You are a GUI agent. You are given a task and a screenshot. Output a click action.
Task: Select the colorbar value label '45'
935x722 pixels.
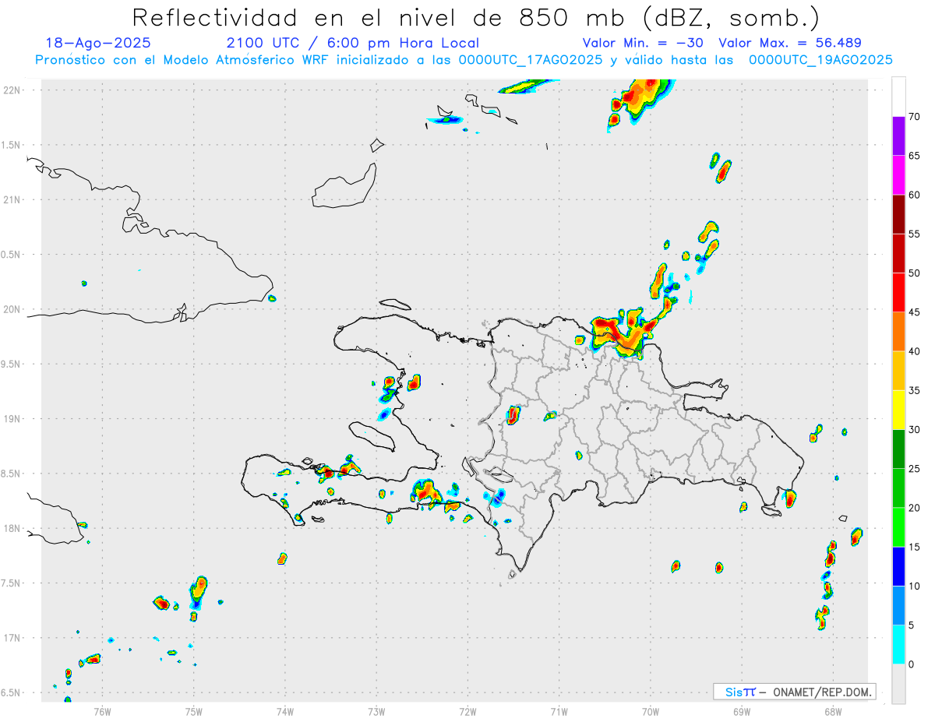point(915,312)
